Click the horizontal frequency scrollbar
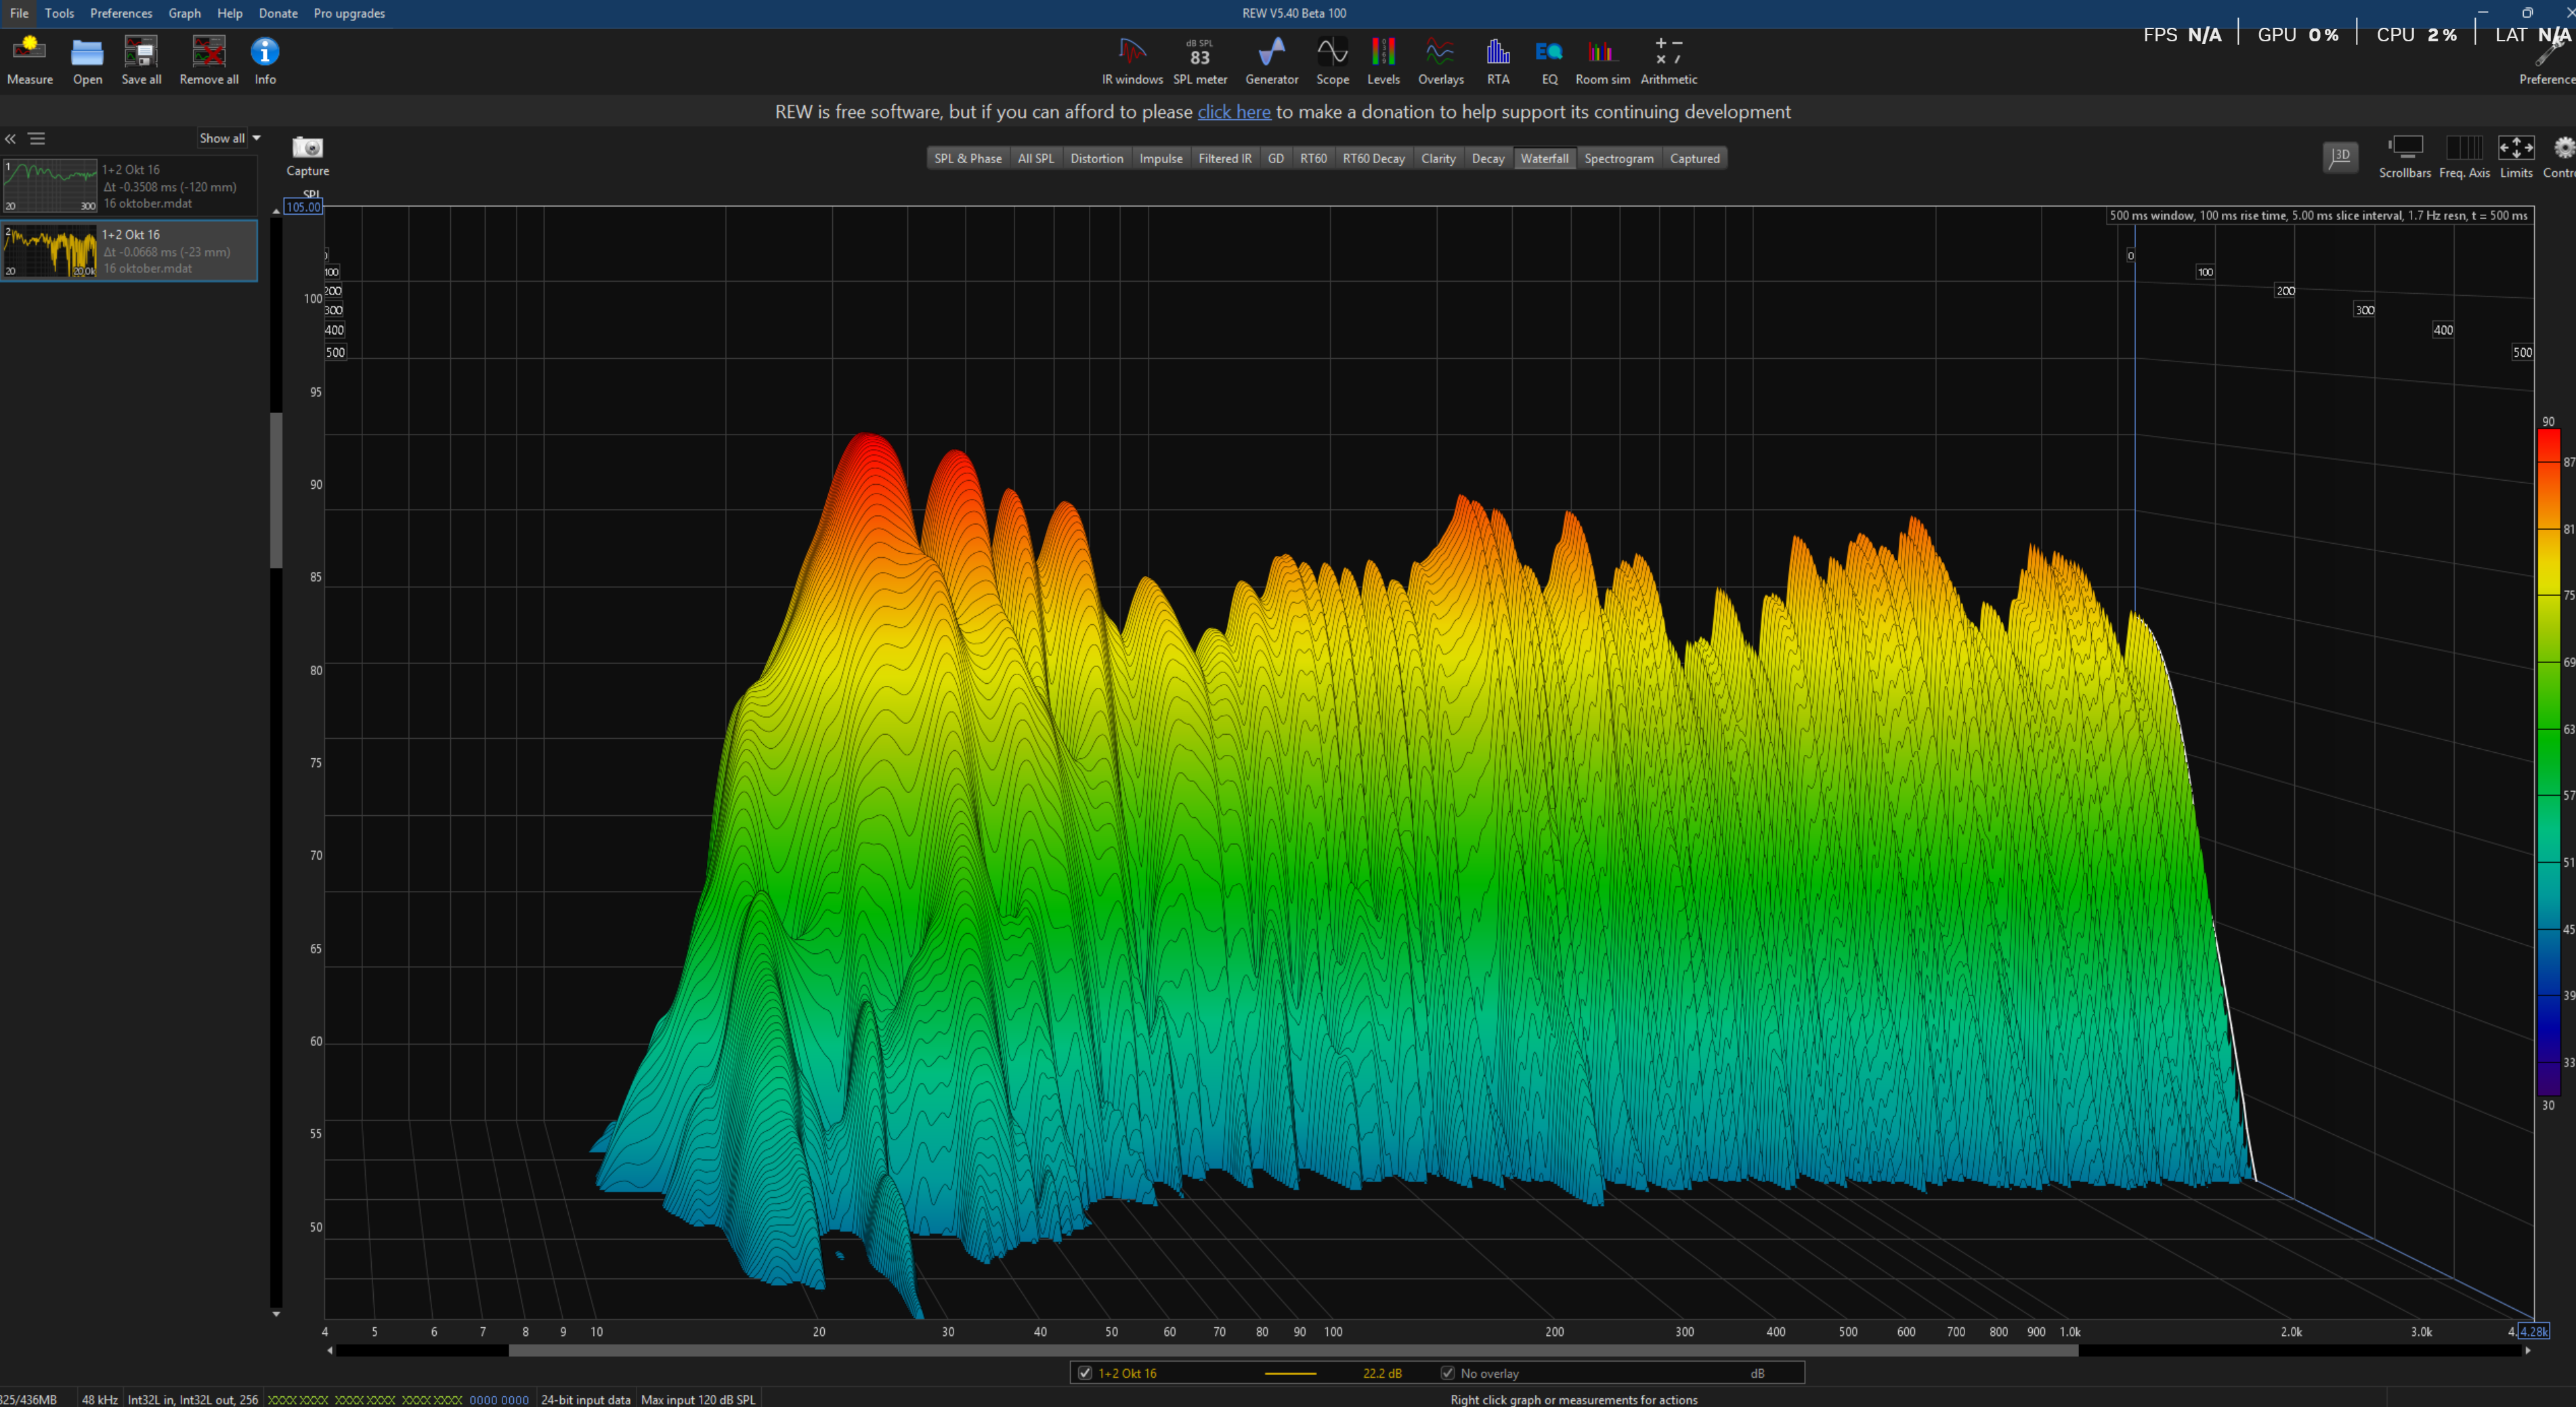The width and height of the screenshot is (2576, 1407). tap(1292, 1351)
